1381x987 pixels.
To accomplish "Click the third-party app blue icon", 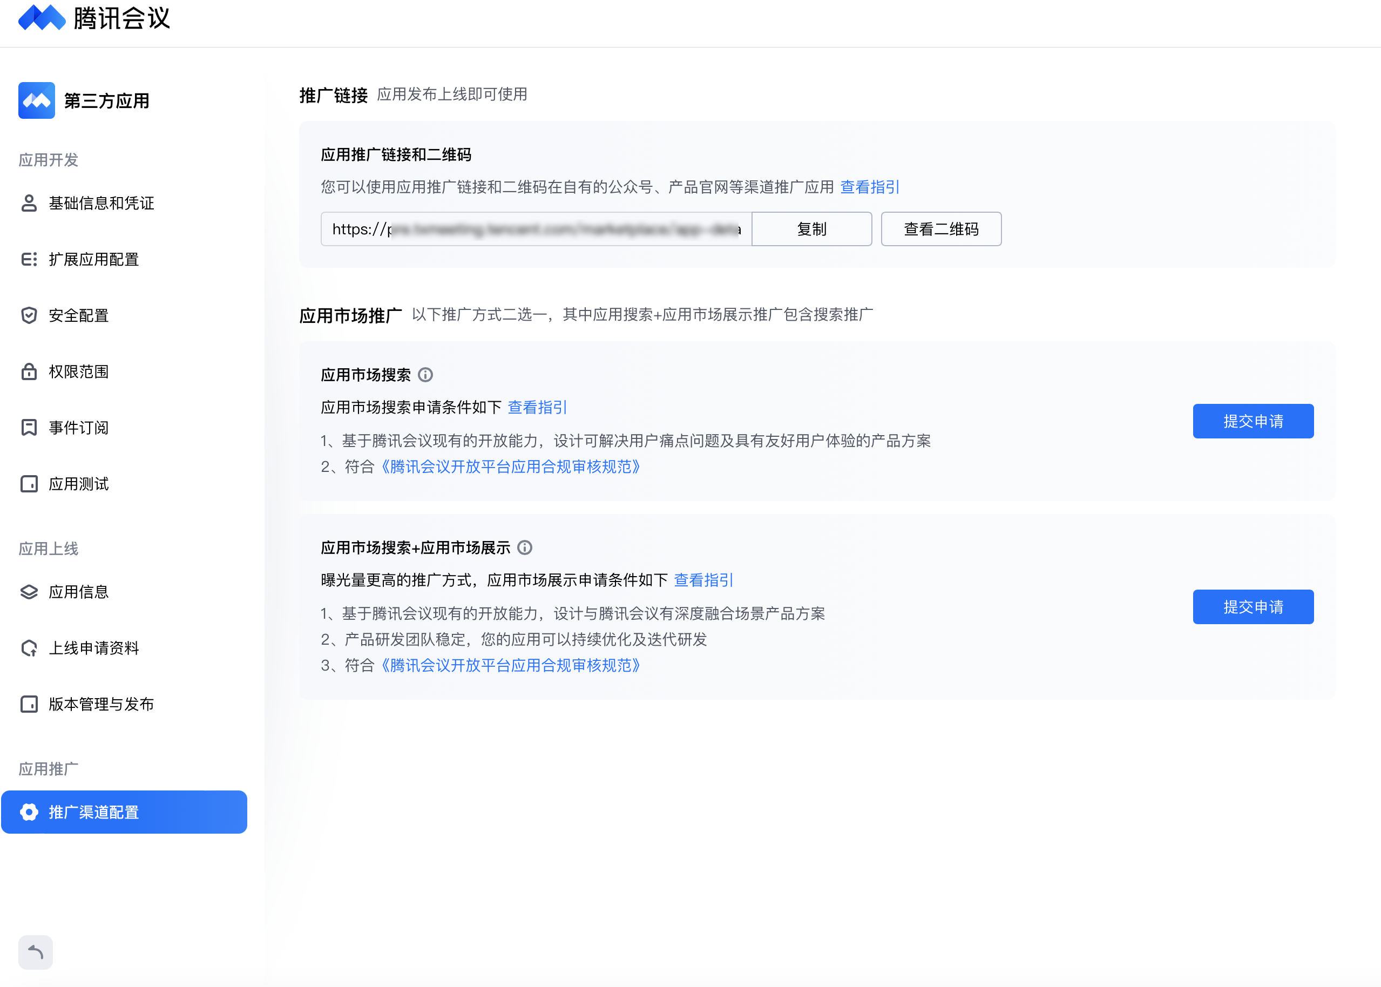I will point(37,100).
